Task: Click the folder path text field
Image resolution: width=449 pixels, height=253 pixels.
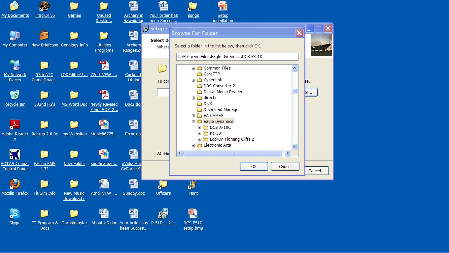Action: 237,57
